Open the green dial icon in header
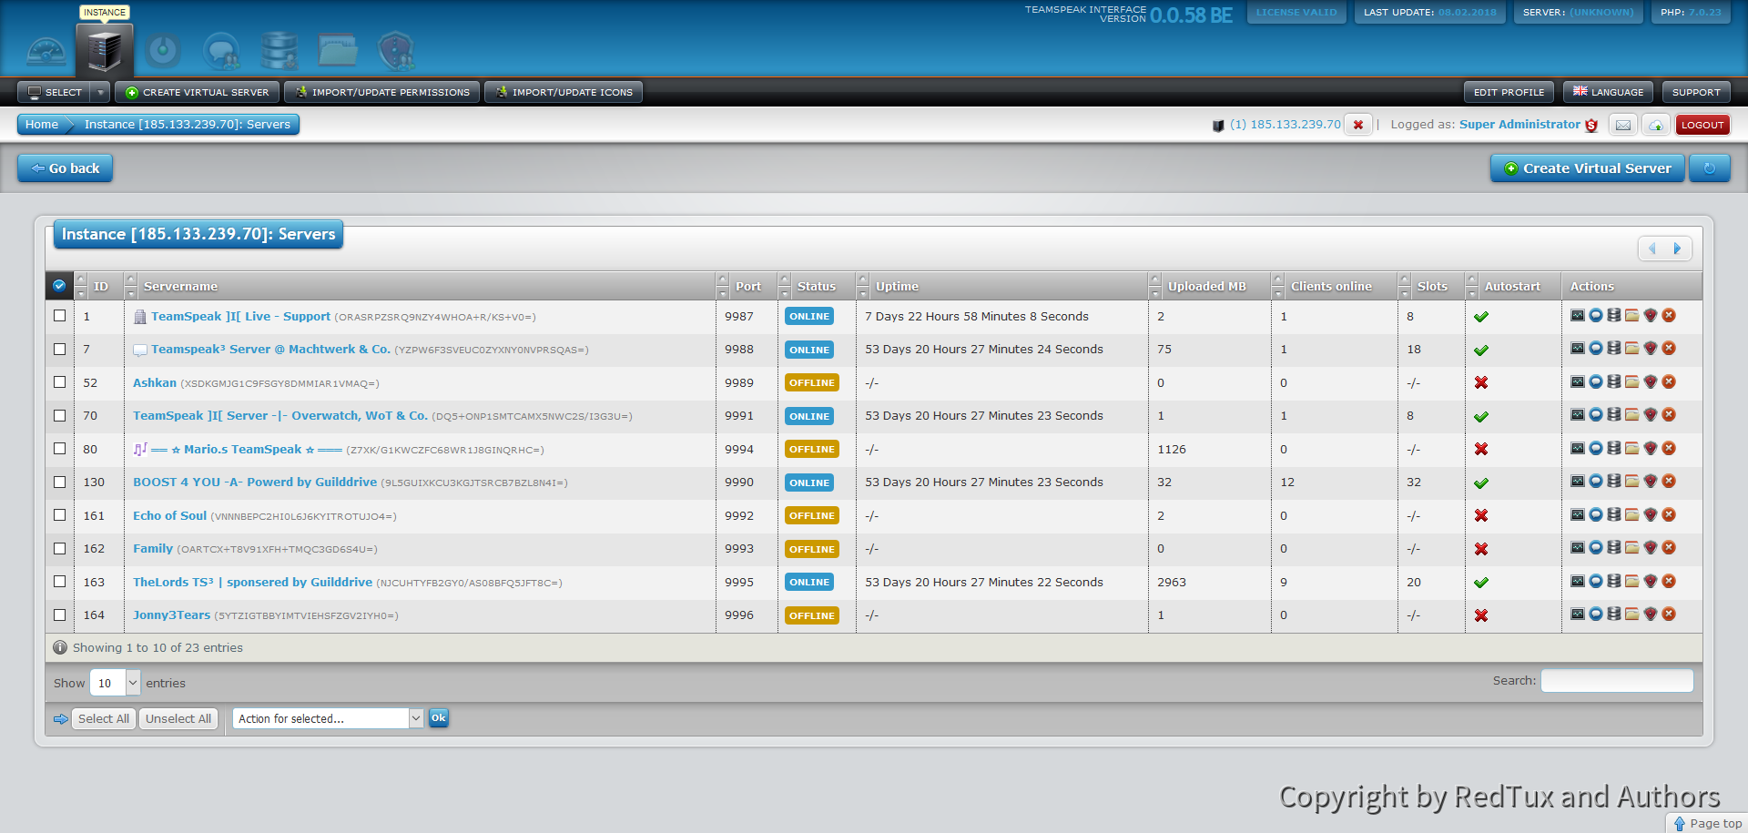The image size is (1748, 833). tap(163, 51)
